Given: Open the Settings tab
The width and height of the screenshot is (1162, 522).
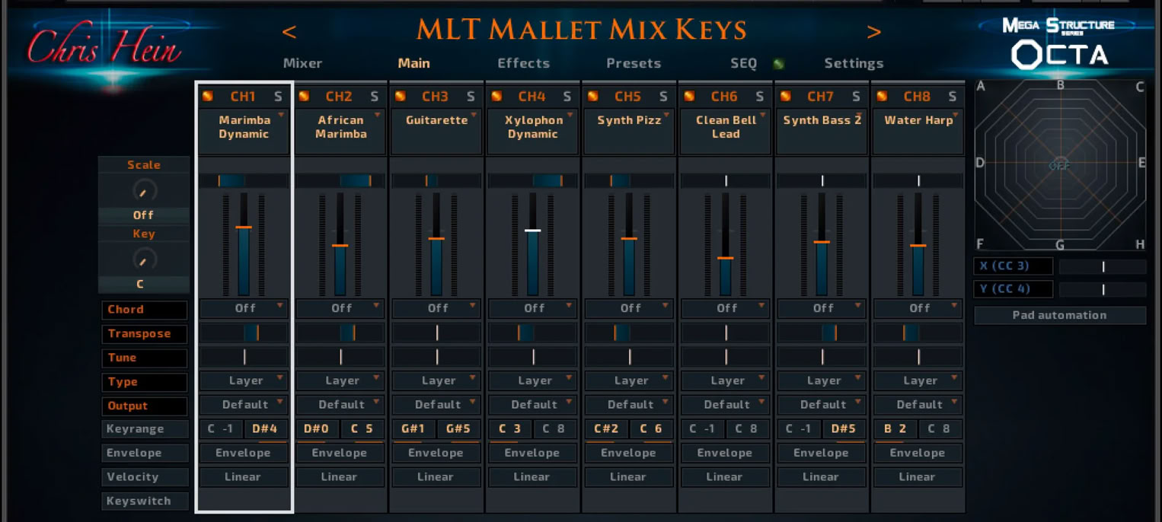Looking at the screenshot, I should pyautogui.click(x=854, y=63).
